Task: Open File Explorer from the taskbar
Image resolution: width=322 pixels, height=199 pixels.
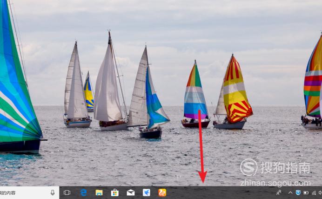Action: [99, 192]
